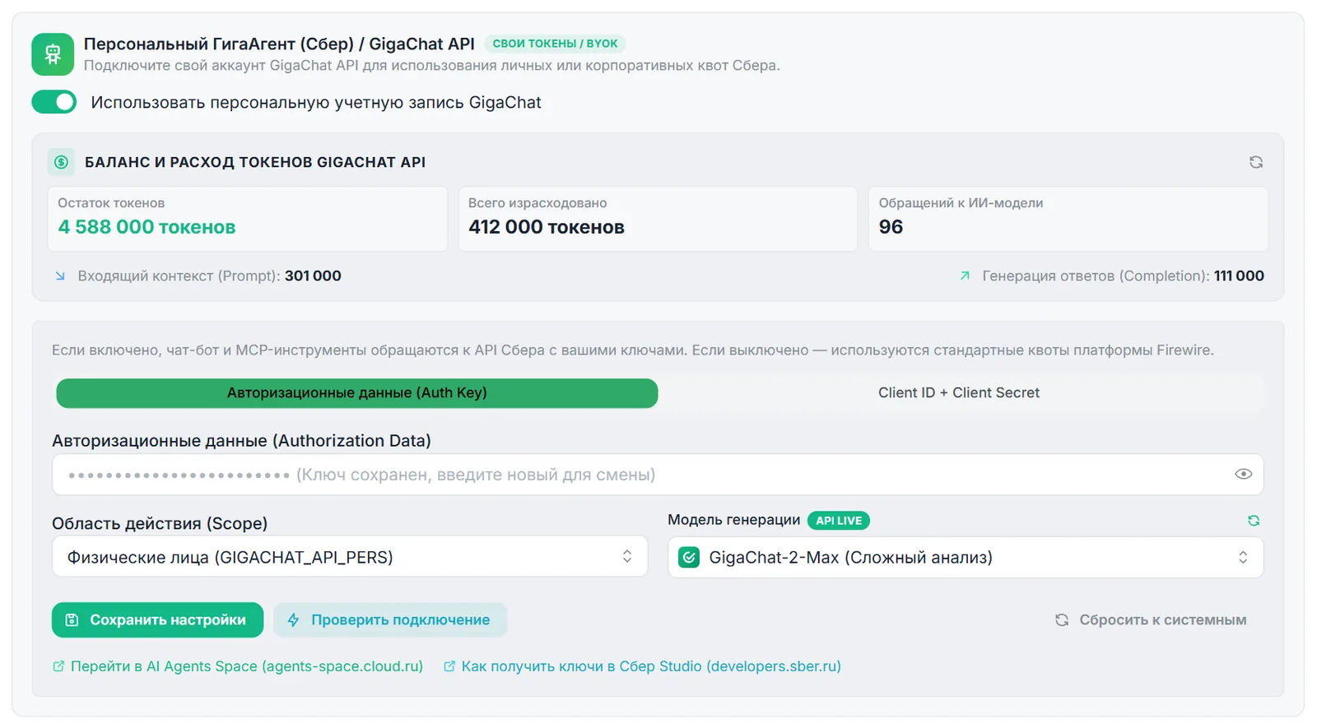
Task: Select the Auth Key authorization tab
Action: coord(357,392)
